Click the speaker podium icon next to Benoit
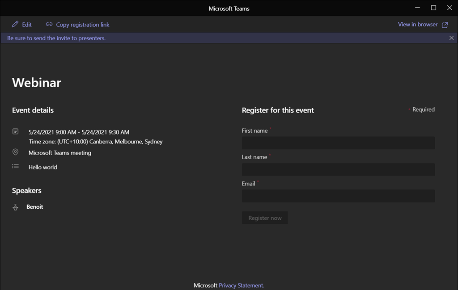The image size is (458, 290). (x=16, y=207)
